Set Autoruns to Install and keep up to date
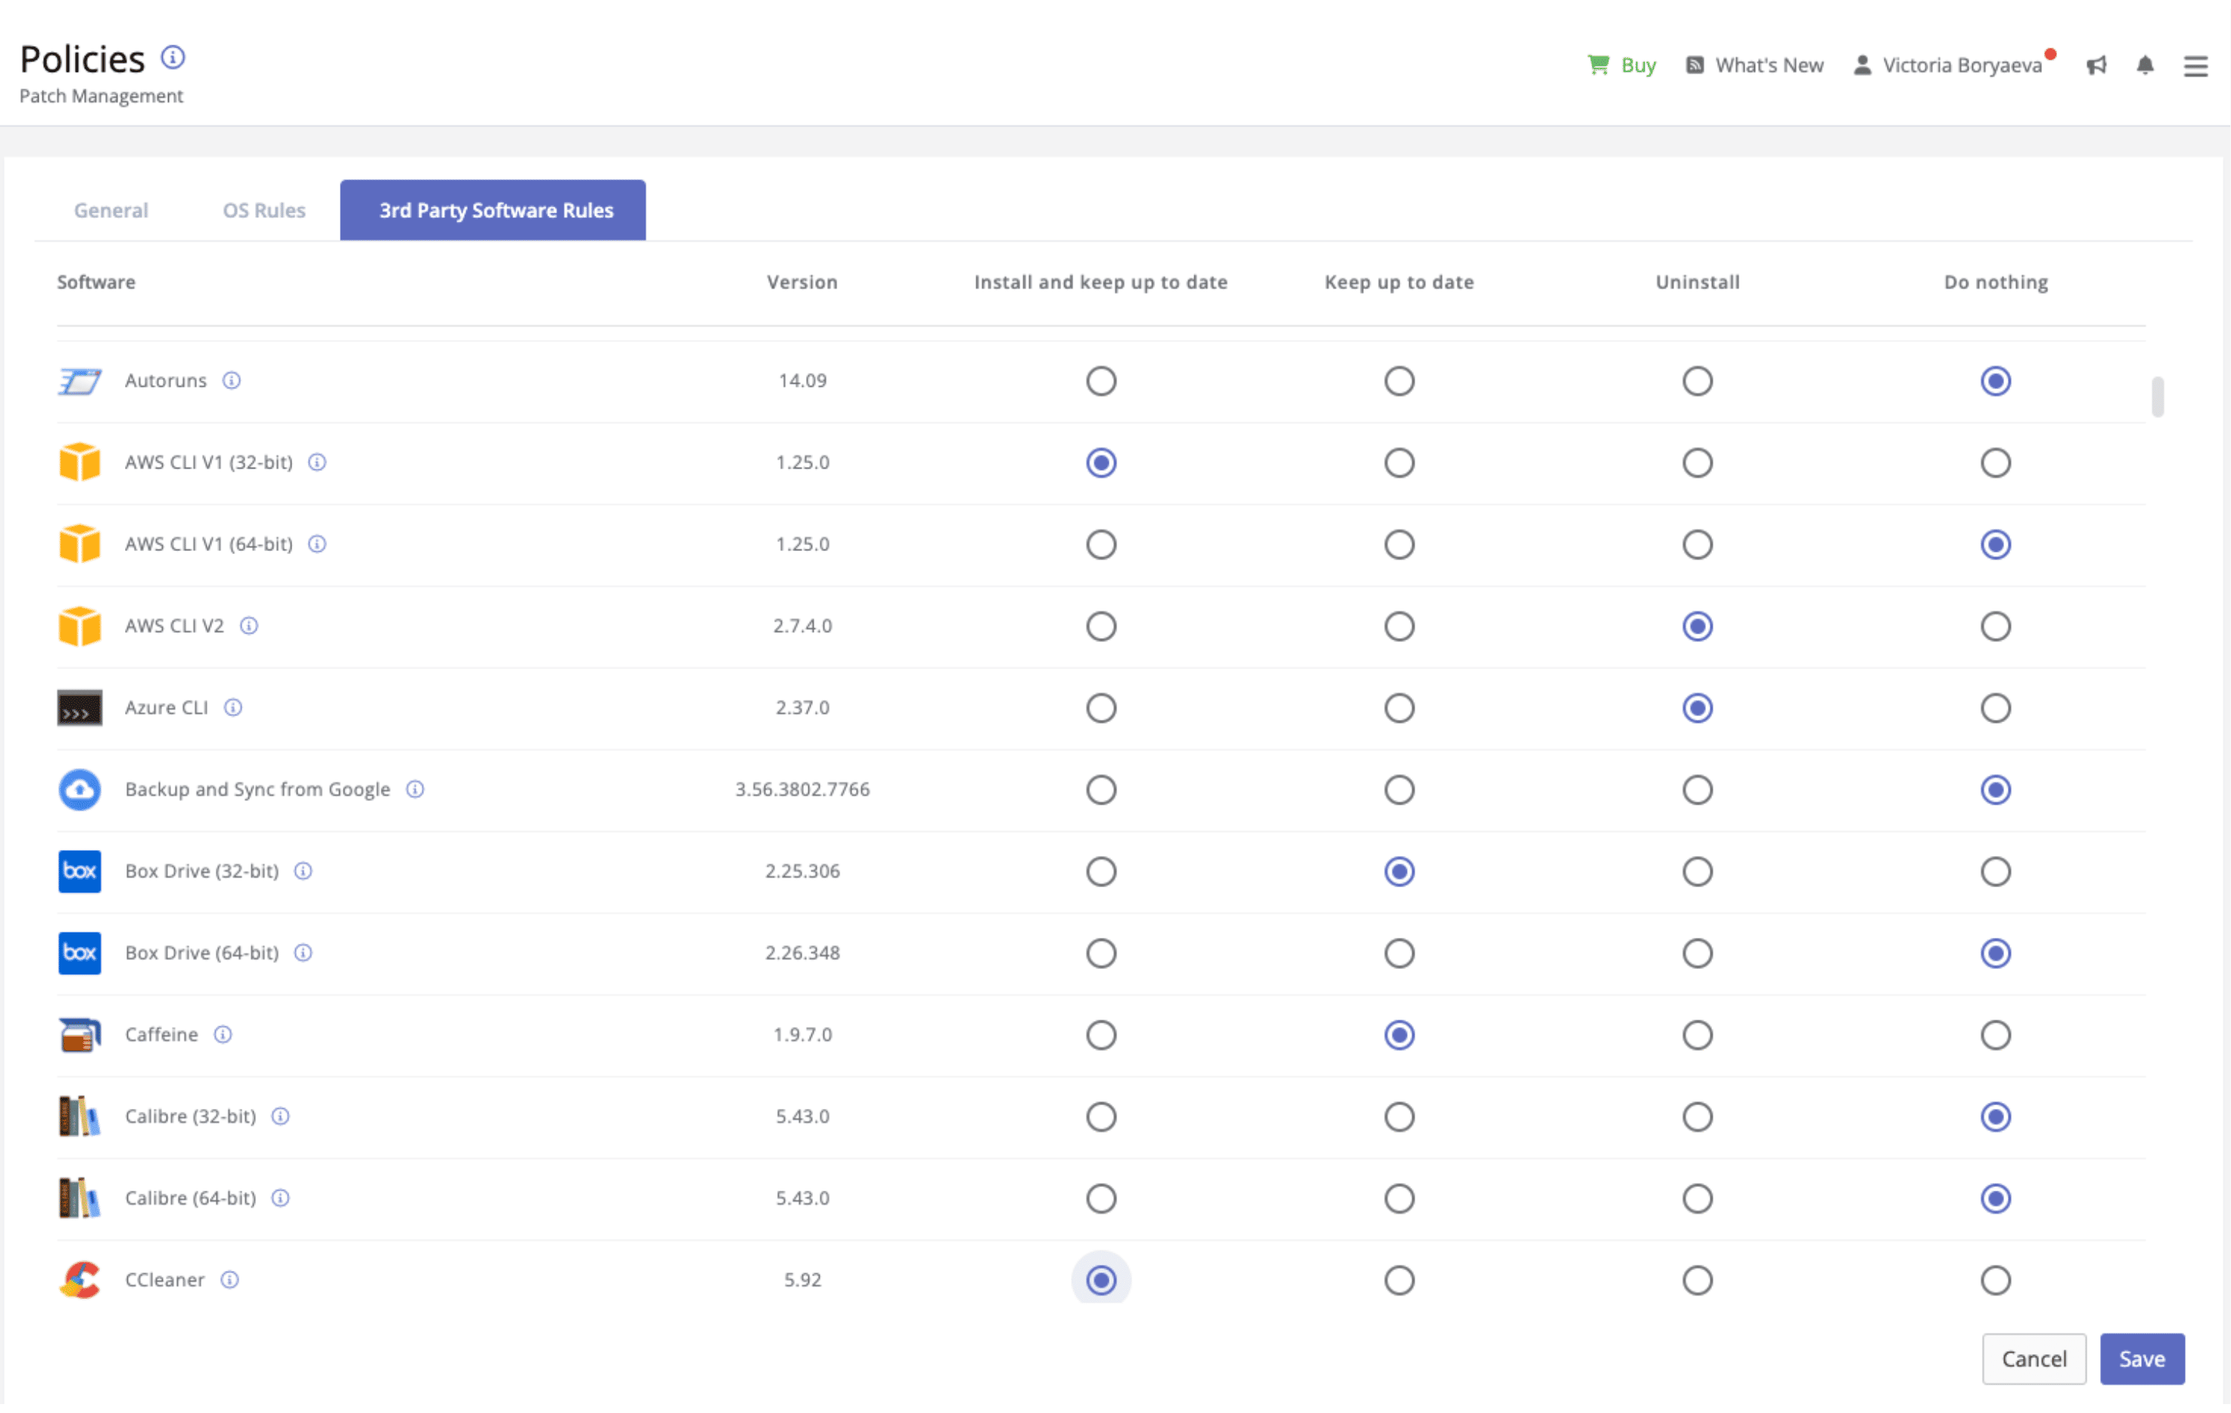Viewport: 2231px width, 1413px height. pos(1101,381)
